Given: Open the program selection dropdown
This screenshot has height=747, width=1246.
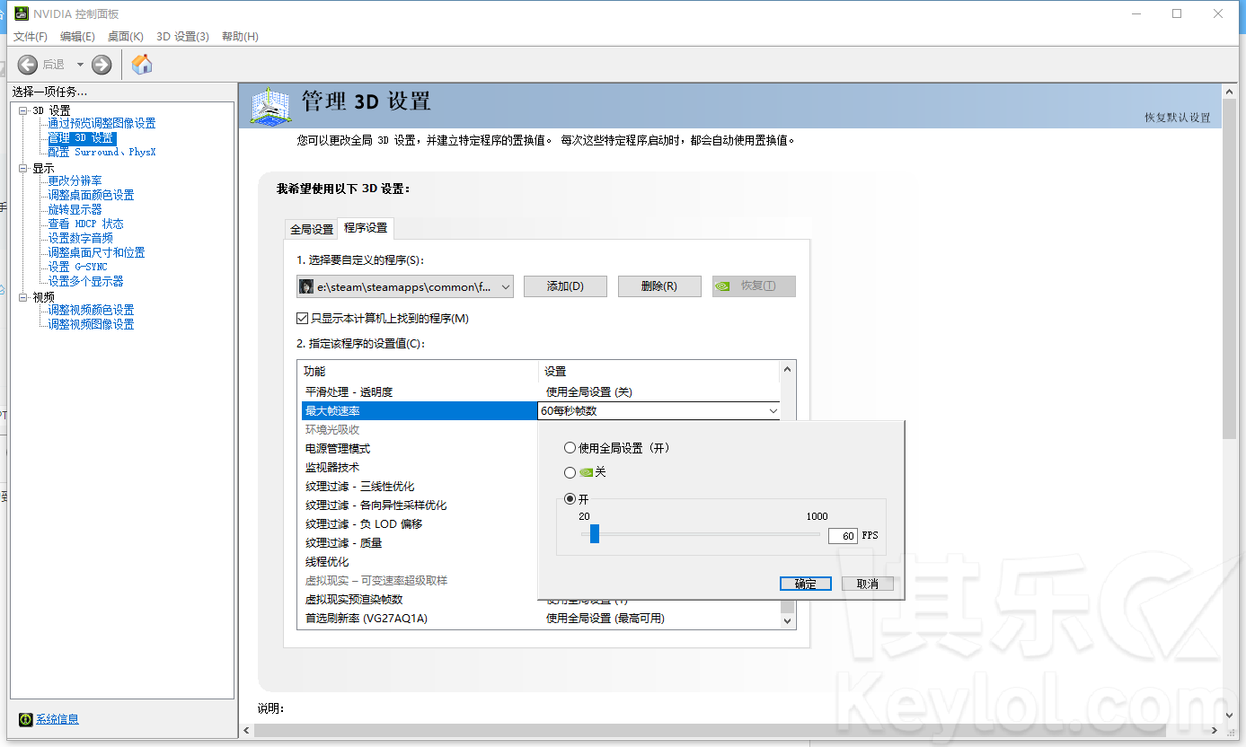Looking at the screenshot, I should point(405,286).
